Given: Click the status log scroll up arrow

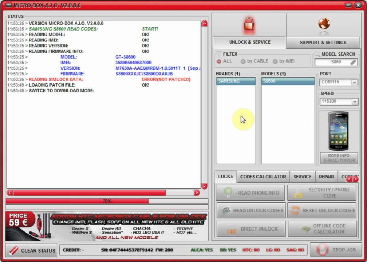Looking at the screenshot, I should coord(204,23).
